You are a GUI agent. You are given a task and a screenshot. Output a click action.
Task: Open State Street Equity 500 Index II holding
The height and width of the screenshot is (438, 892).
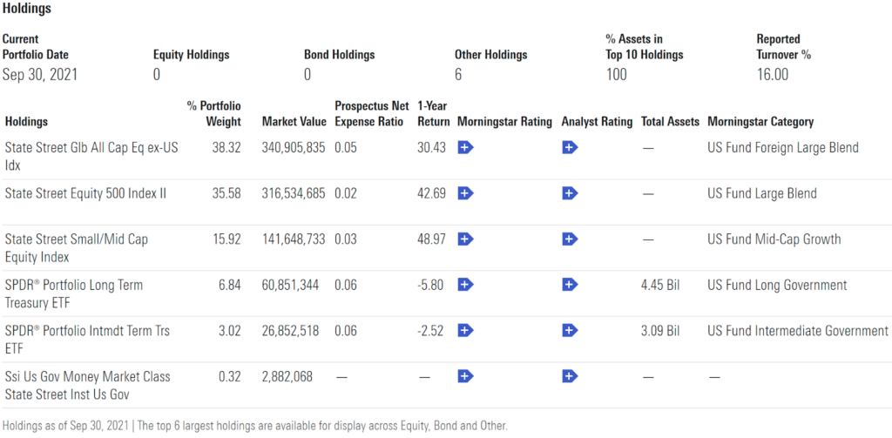[x=85, y=193]
